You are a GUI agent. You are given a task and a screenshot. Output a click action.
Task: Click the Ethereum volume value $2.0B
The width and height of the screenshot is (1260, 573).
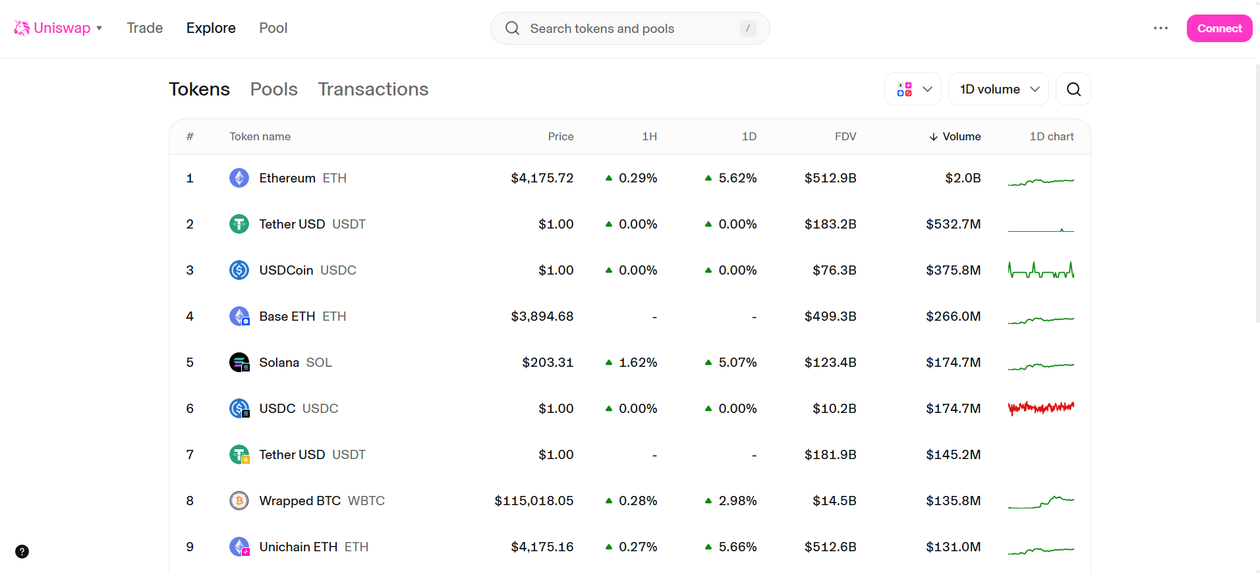coord(963,178)
